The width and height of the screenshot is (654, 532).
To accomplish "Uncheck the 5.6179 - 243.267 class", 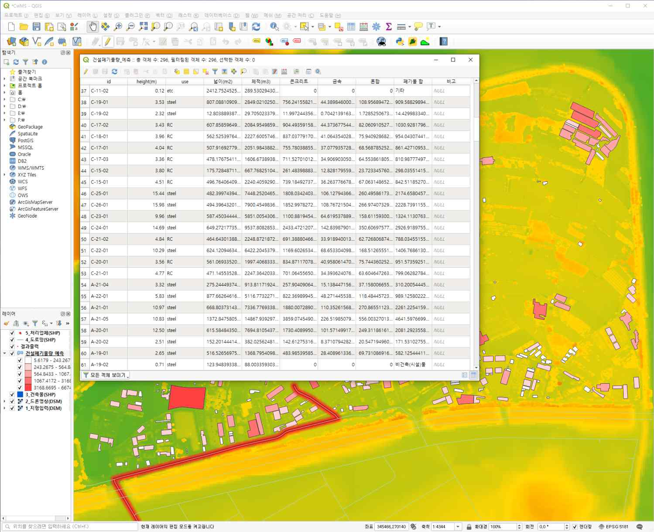I will tap(20, 360).
